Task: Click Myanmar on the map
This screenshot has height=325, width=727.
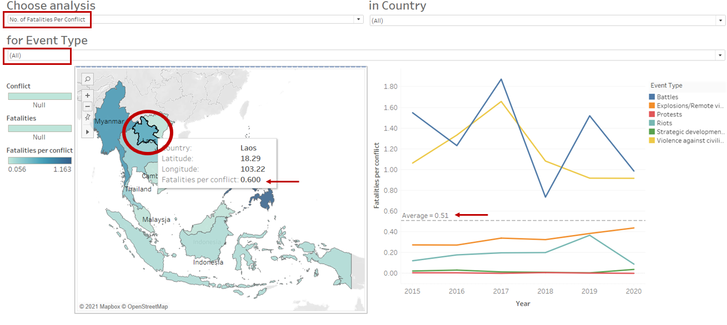Action: coord(108,121)
